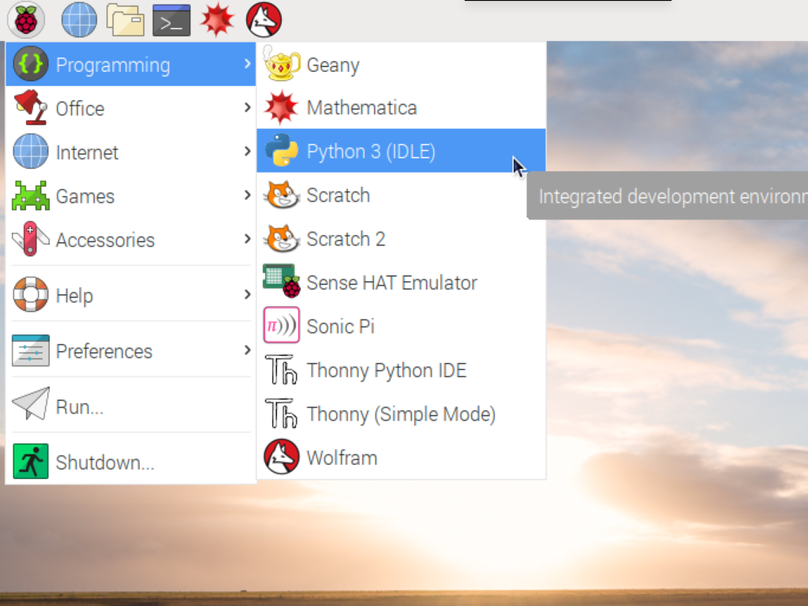Expand the Internet submenu arrow

(x=248, y=151)
